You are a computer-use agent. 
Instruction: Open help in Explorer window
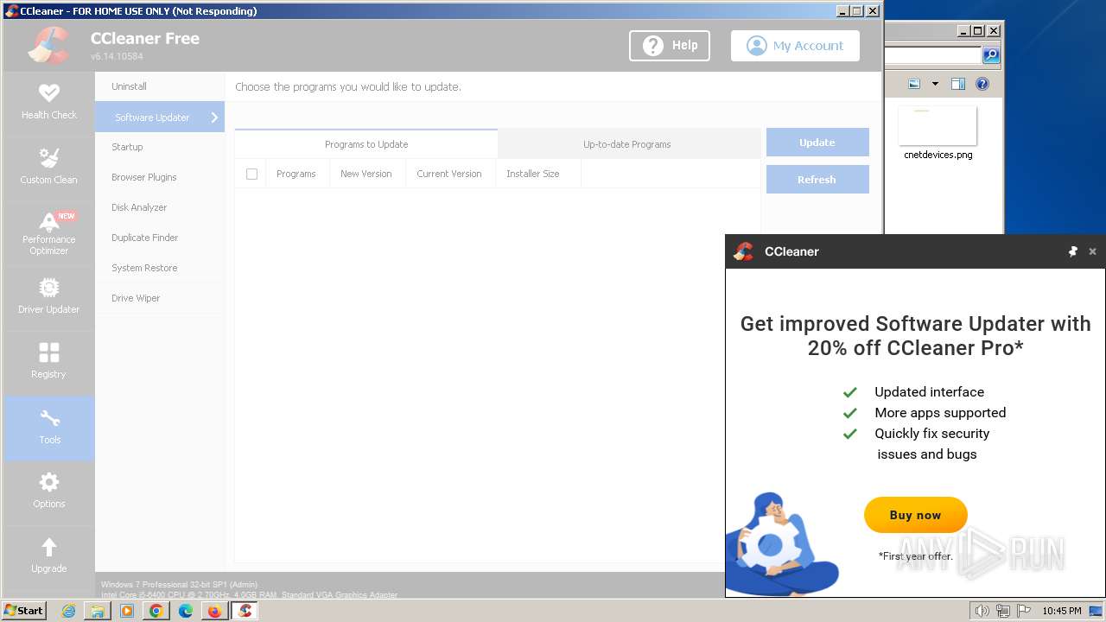pyautogui.click(x=982, y=84)
